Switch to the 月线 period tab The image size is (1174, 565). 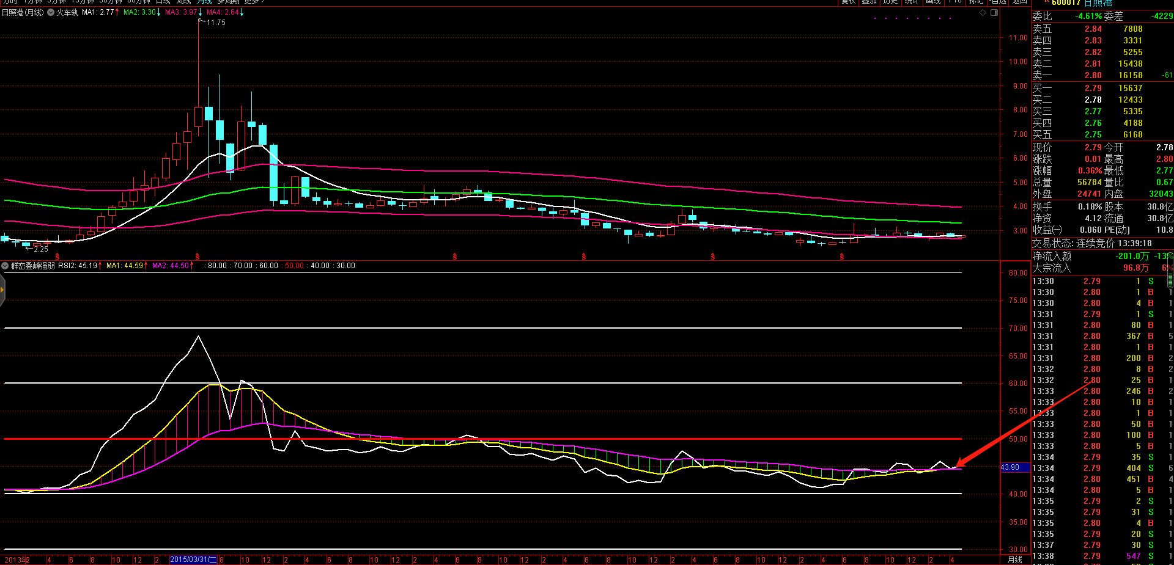coord(204,2)
